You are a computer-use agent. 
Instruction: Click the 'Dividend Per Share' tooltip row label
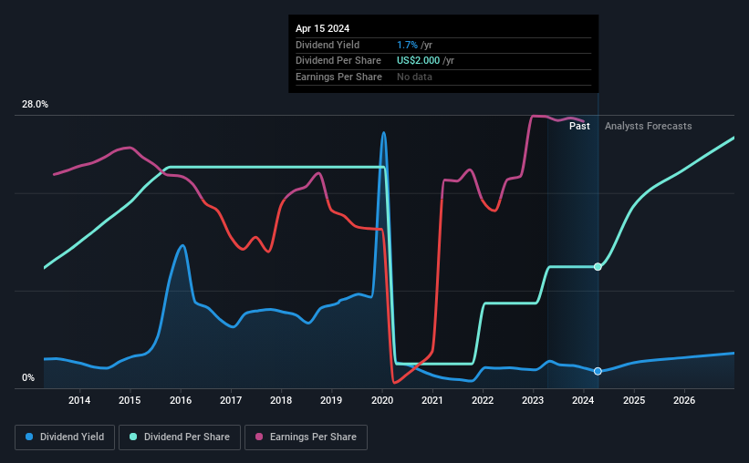338,61
